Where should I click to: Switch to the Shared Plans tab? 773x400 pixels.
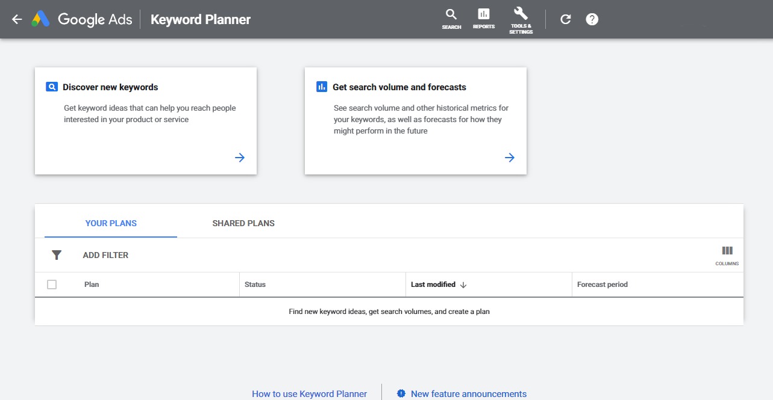243,223
